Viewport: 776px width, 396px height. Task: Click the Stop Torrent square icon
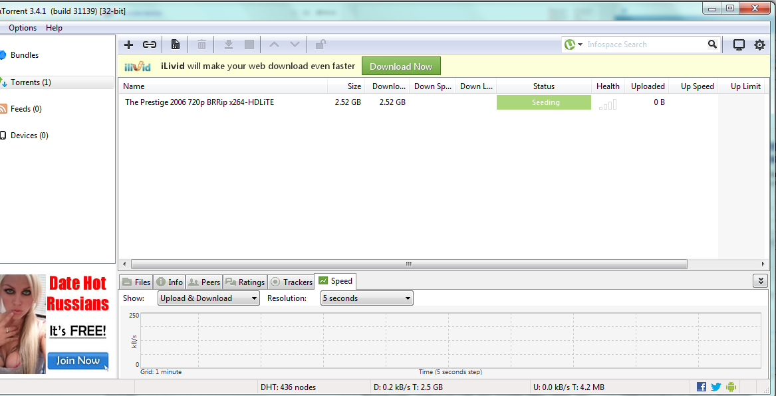click(249, 45)
